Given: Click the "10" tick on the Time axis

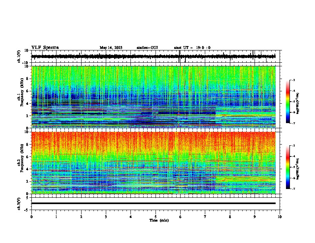Looking at the screenshot, I should tap(280, 217).
